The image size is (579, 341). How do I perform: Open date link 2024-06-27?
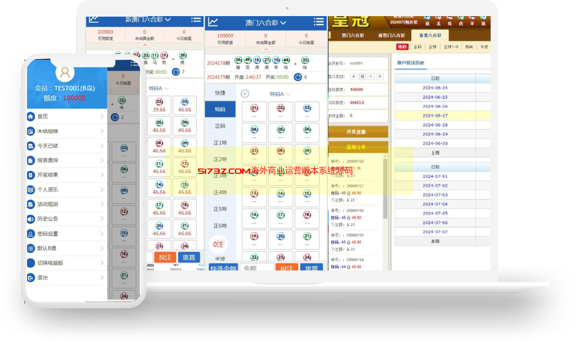click(435, 116)
